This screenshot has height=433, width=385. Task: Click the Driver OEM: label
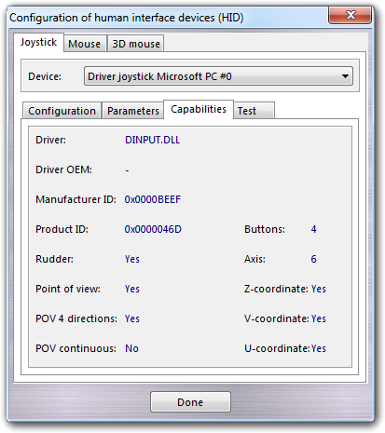click(63, 169)
